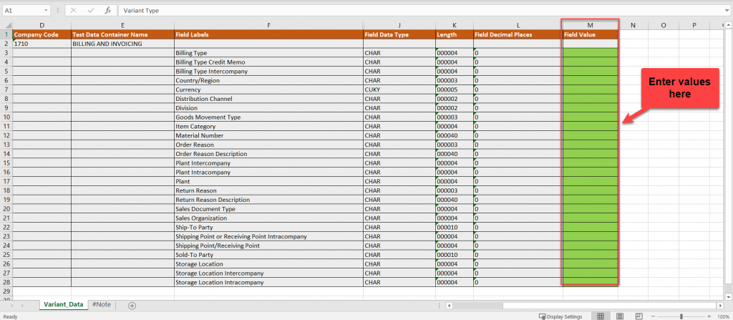Select green Field Value cell for Plant
This screenshot has width=733, height=320.
click(x=591, y=181)
